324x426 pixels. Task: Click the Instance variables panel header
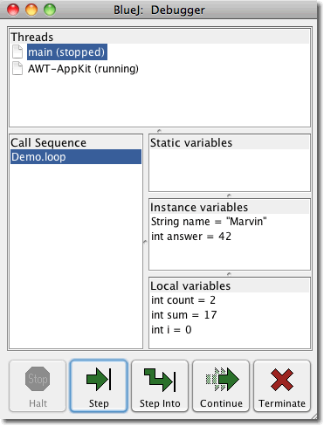[x=229, y=207]
